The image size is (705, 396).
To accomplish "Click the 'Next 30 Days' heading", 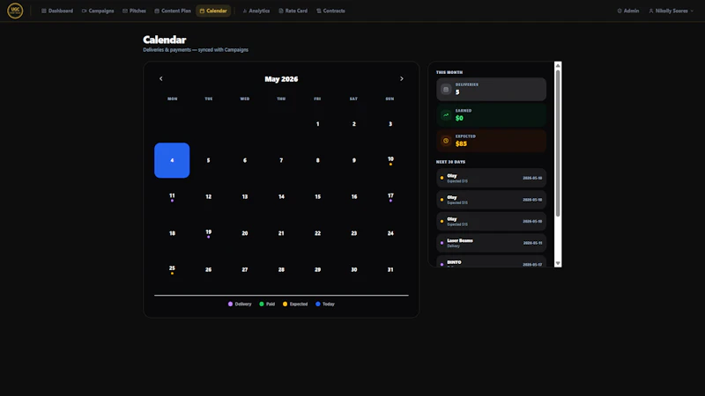I will (x=450, y=162).
